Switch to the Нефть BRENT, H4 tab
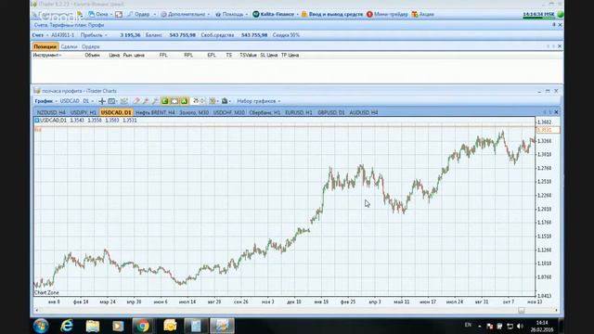This screenshot has width=594, height=334. (x=155, y=112)
